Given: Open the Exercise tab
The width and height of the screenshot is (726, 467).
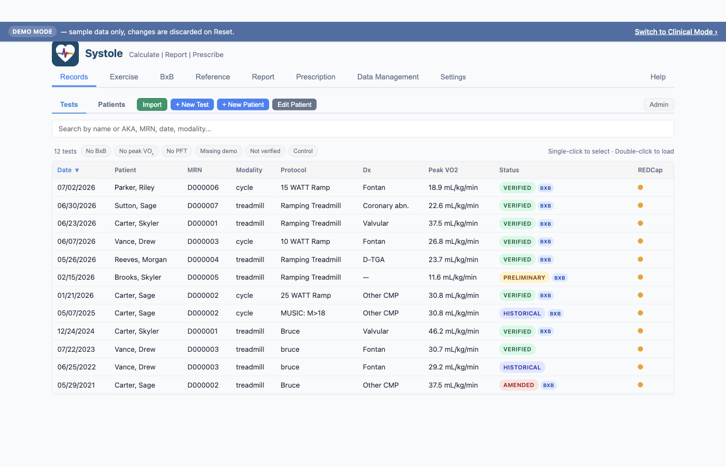Looking at the screenshot, I should point(124,77).
